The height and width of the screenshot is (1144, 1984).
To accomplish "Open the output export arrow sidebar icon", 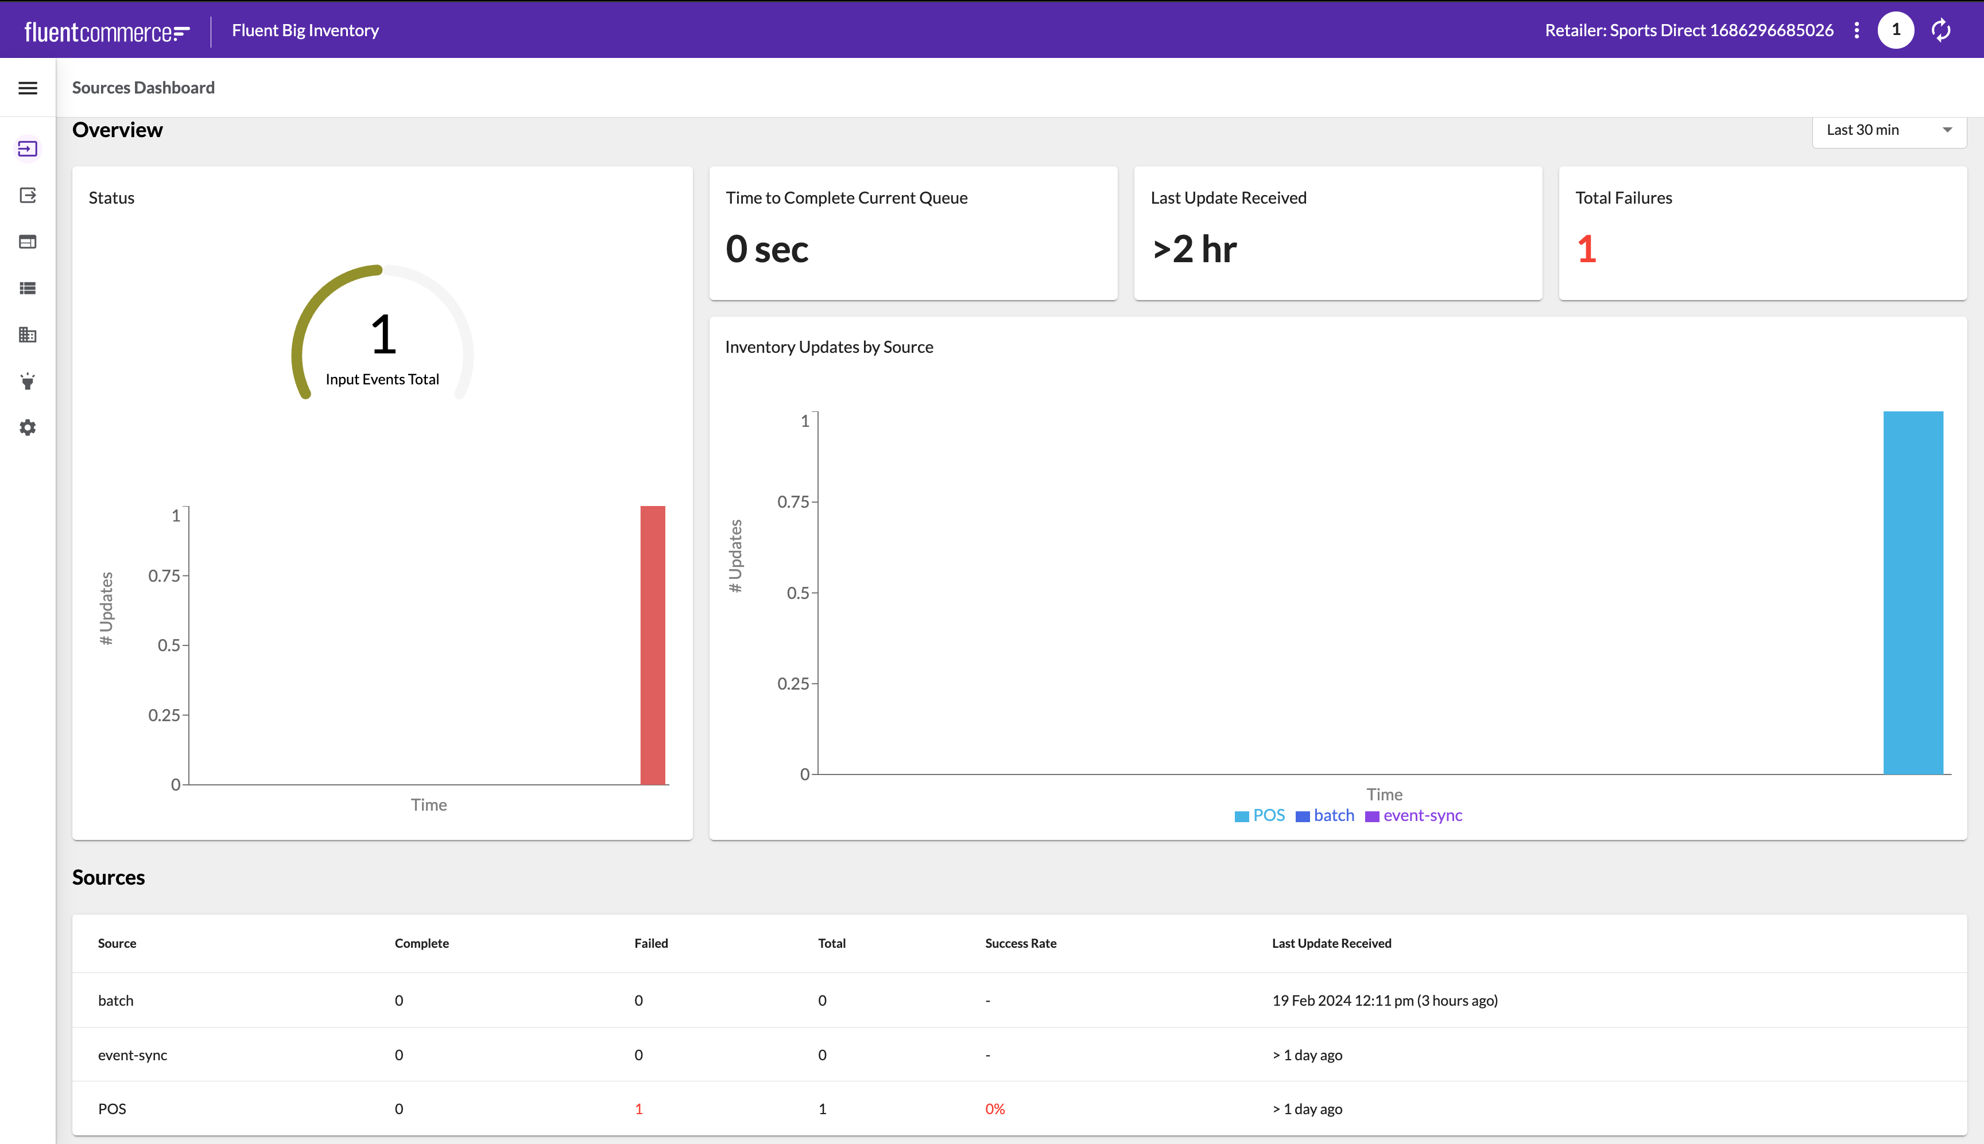I will [28, 195].
